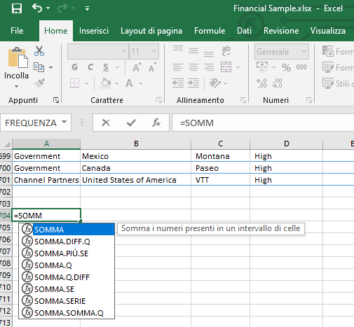This screenshot has width=354, height=327.
Task: Click the Redo arrow icon
Action: (62, 8)
